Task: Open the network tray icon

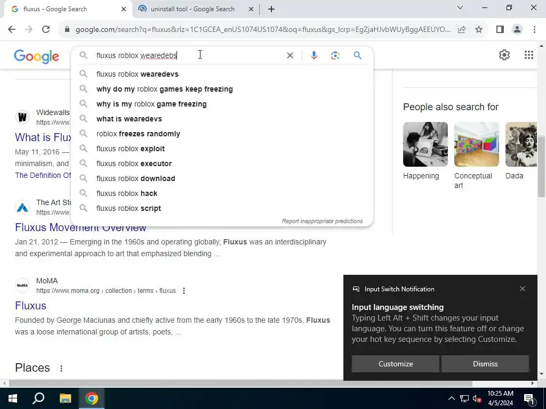Action: [x=464, y=398]
